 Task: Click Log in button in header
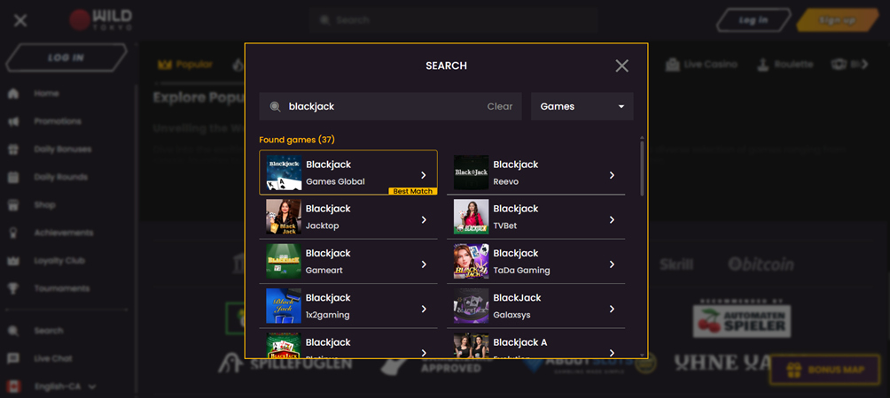753,19
